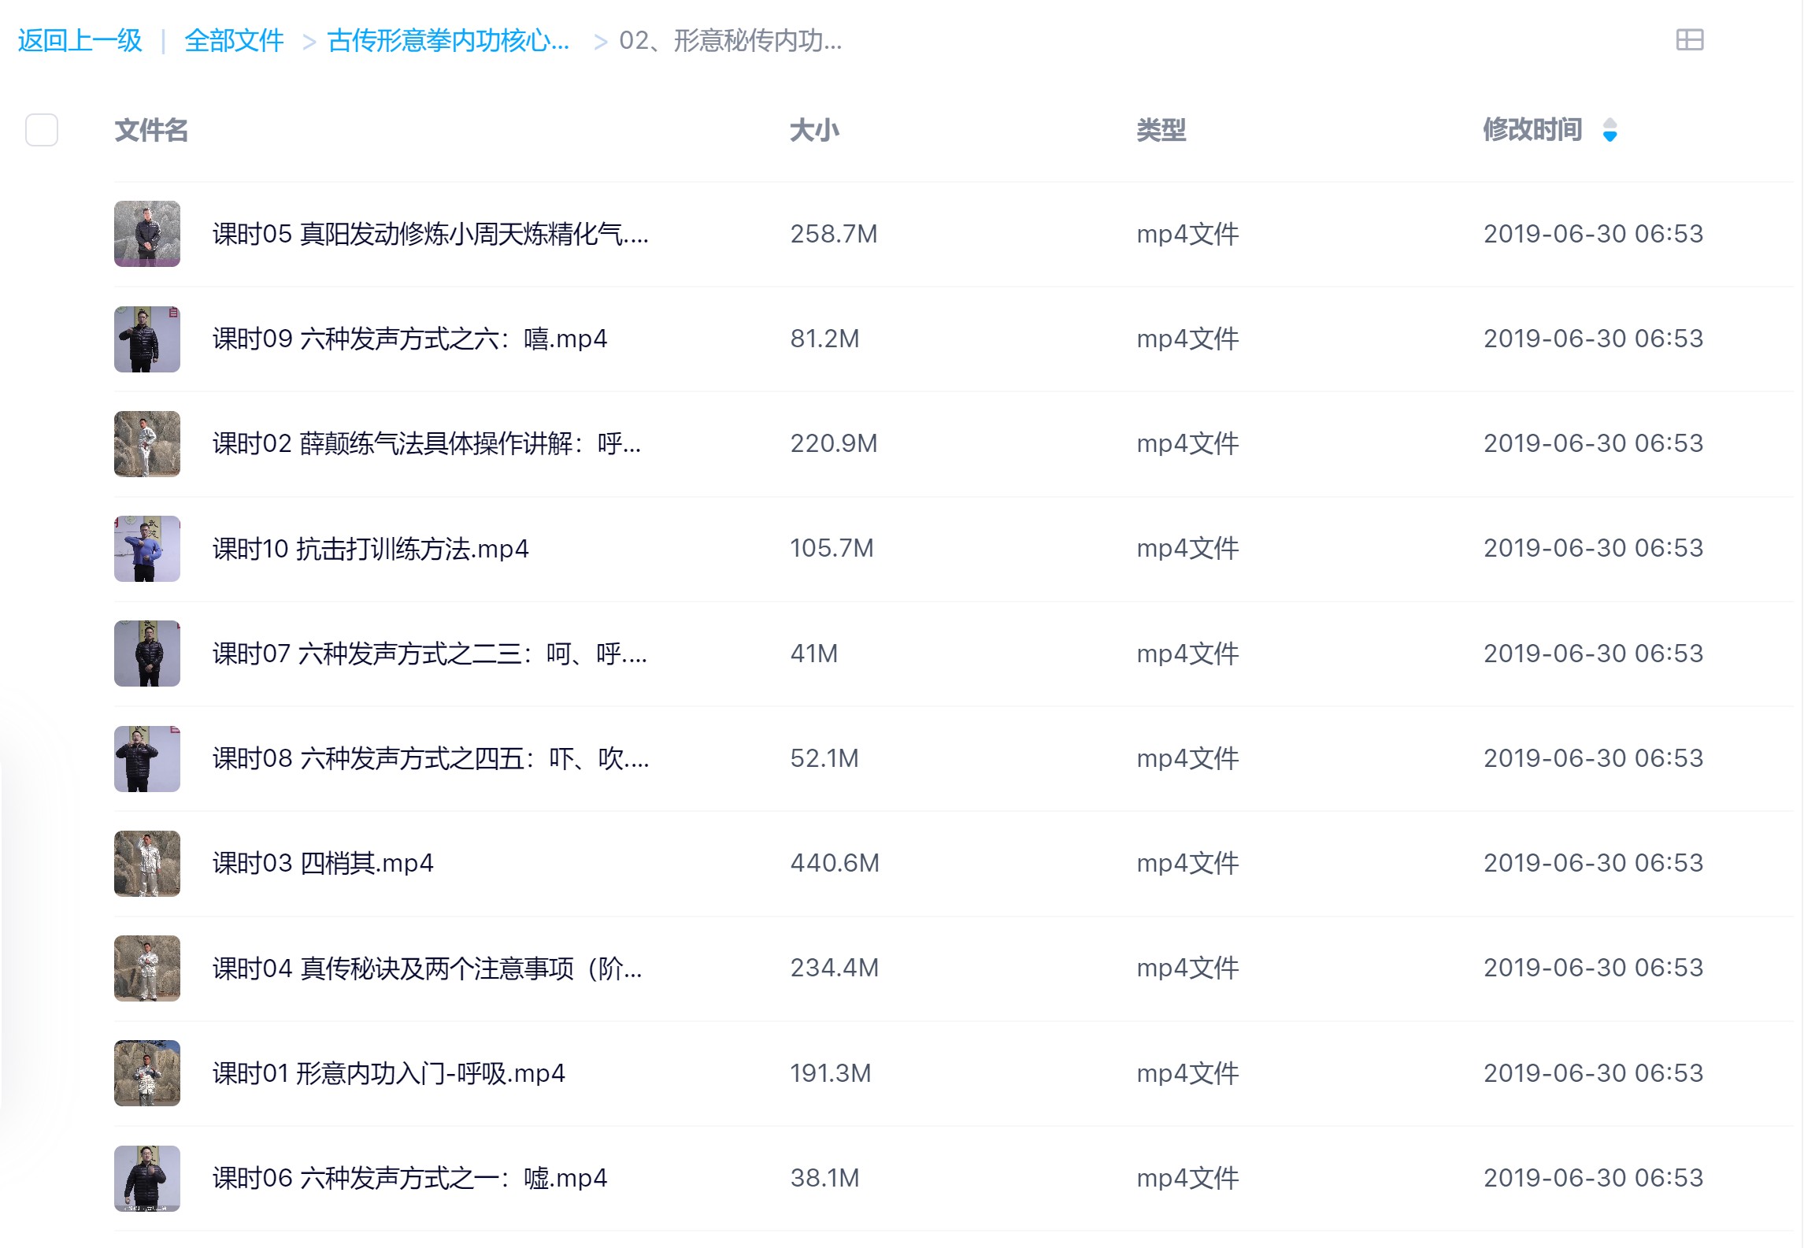Click the 38.1M size value

coord(824,1178)
